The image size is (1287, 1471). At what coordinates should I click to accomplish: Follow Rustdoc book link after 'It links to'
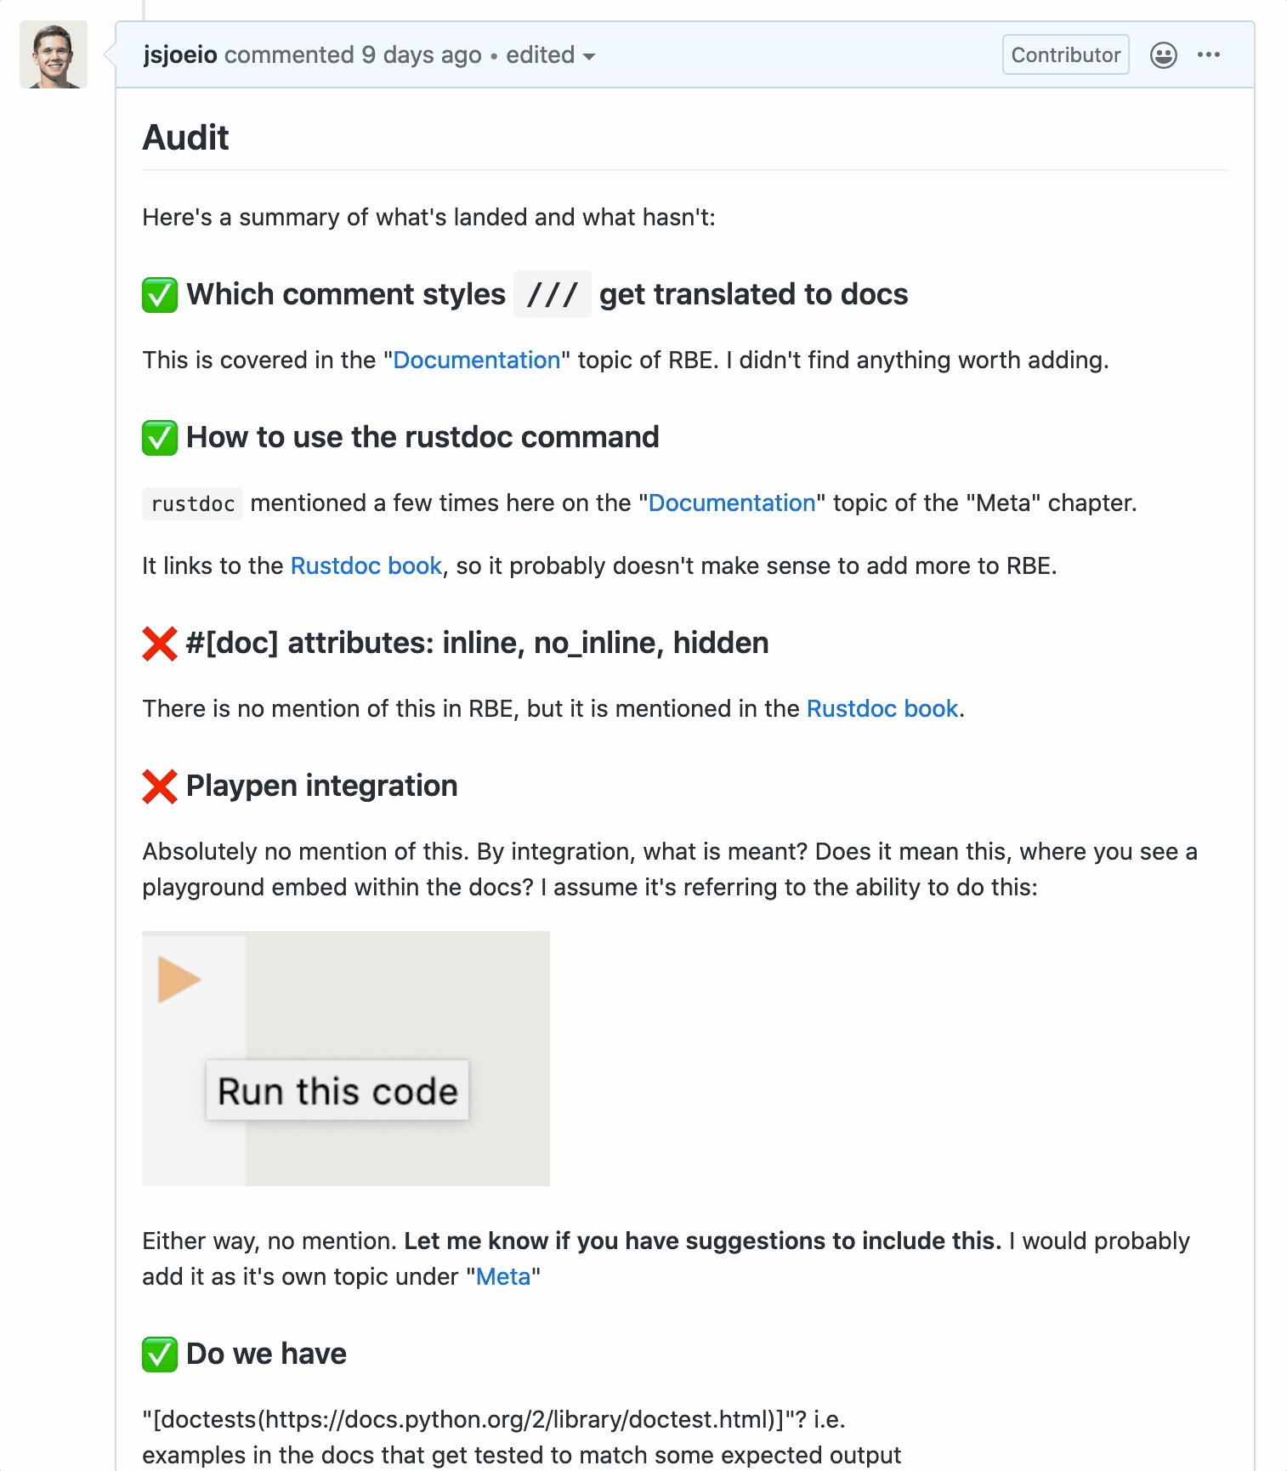pyautogui.click(x=366, y=566)
